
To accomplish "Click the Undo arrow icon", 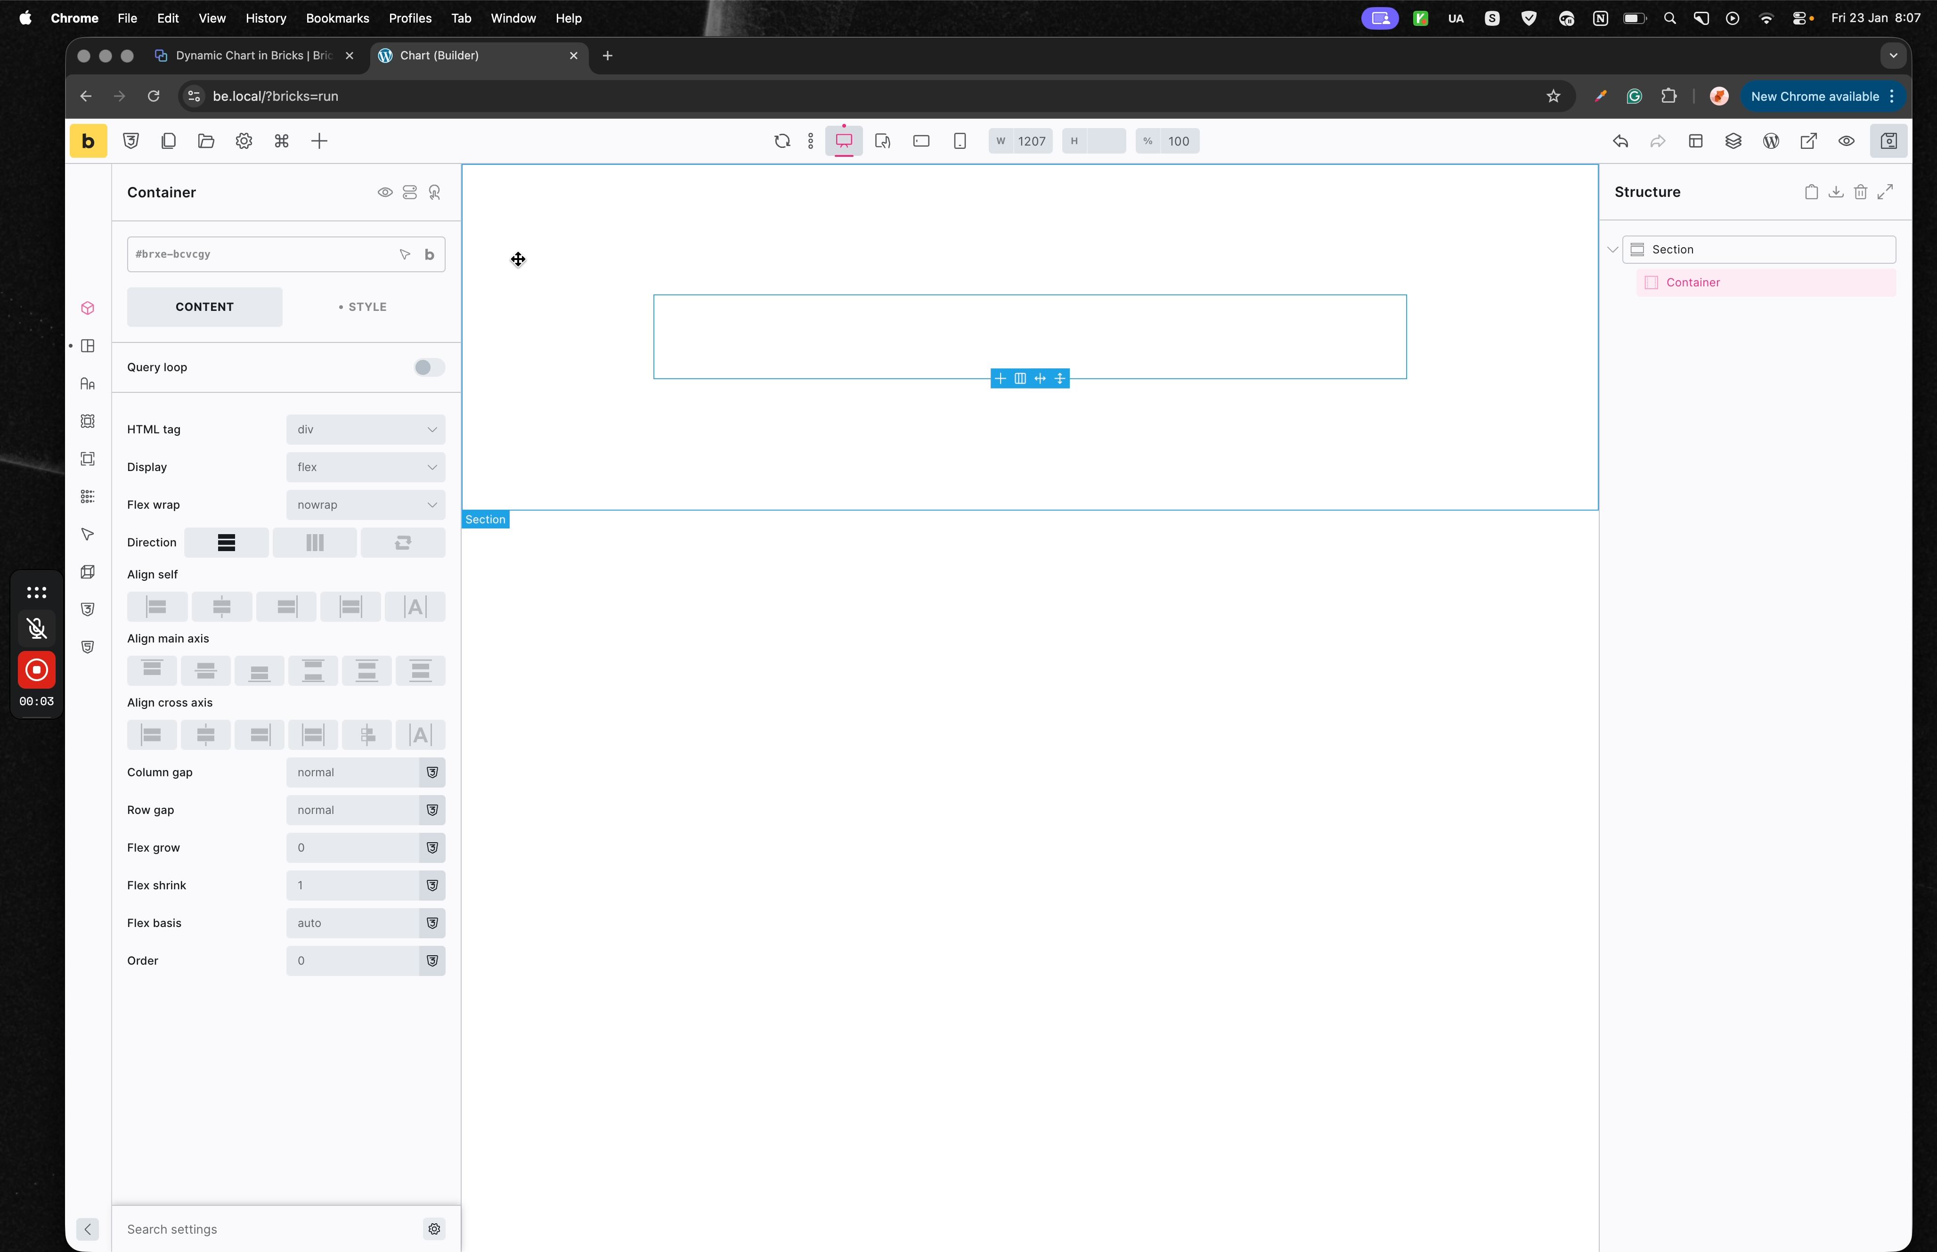I will (x=1620, y=141).
